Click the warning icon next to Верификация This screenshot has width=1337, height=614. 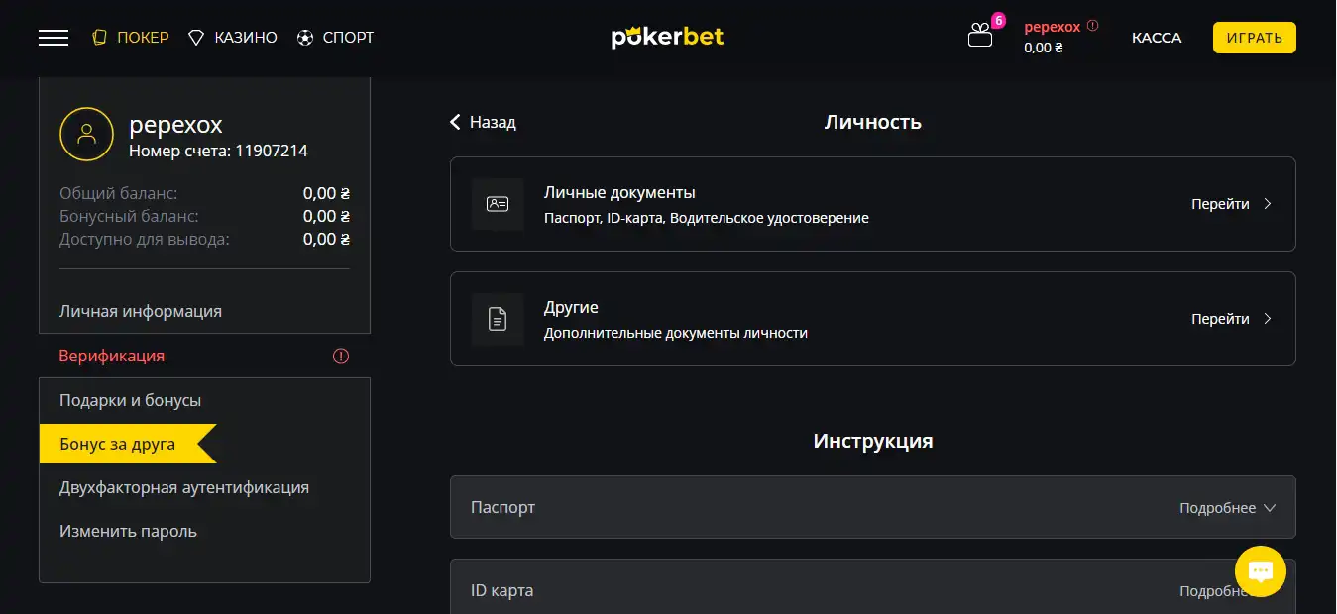(341, 356)
